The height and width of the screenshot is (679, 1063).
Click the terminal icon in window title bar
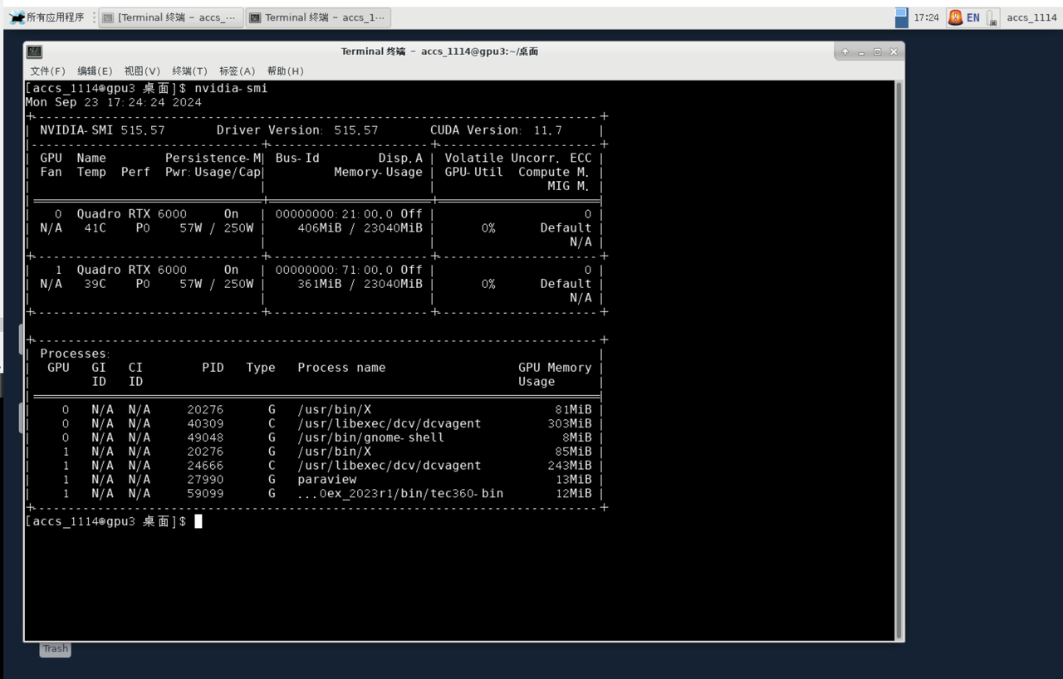click(34, 51)
